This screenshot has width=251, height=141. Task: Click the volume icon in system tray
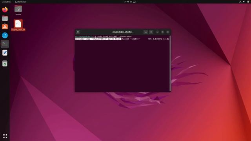pyautogui.click(x=244, y=2)
